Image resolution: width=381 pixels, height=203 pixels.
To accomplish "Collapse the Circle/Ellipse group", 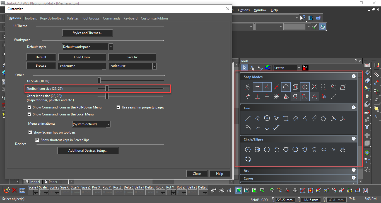I will (x=354, y=139).
